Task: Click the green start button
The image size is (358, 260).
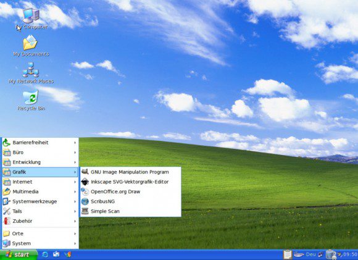Action: pyautogui.click(x=19, y=254)
